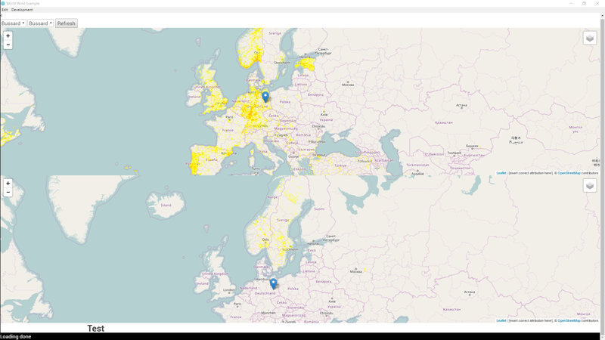605x340 pixels.
Task: Open the Edit menu
Action: click(x=5, y=10)
